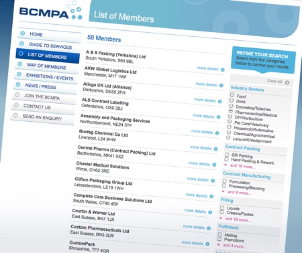Open LIST OF MEMBERS menu item
Image resolution: width=302 pixels, height=253 pixels.
pyautogui.click(x=48, y=56)
